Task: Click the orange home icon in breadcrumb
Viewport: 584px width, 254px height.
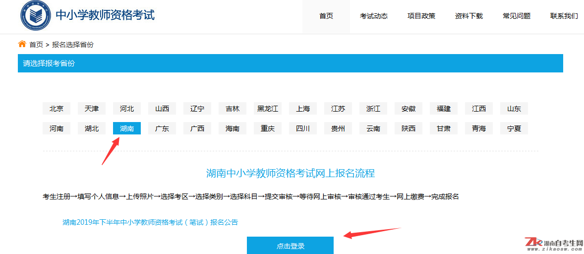Action: [22, 44]
